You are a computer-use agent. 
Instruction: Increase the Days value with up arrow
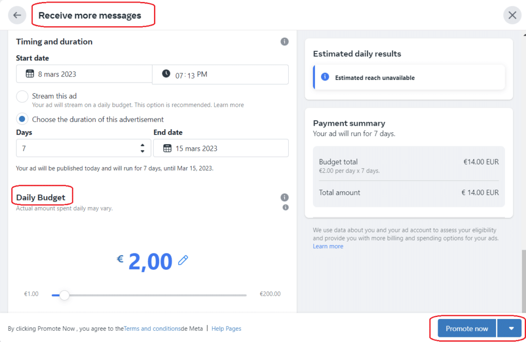143,145
